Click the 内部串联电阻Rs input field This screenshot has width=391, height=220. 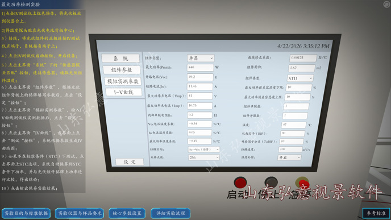[199, 115]
